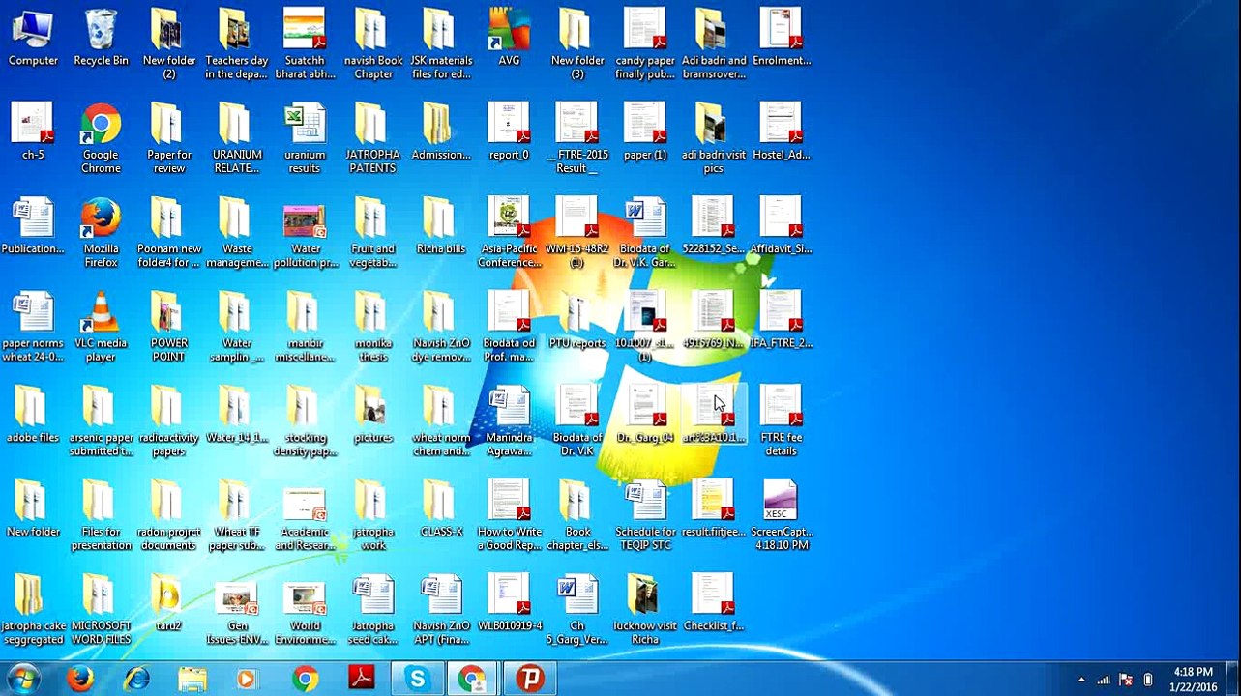Open the World Environme... presentation
The width and height of the screenshot is (1241, 696).
click(x=305, y=610)
